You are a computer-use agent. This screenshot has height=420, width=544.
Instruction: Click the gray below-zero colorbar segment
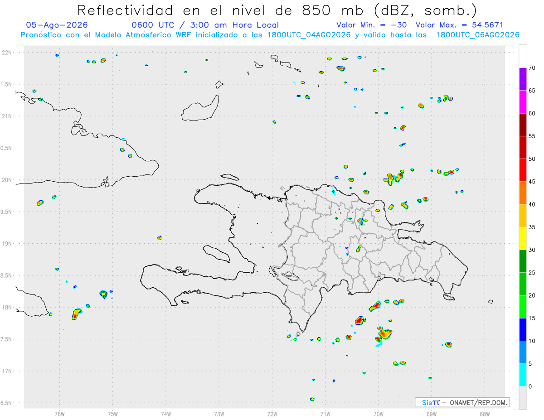(523, 398)
